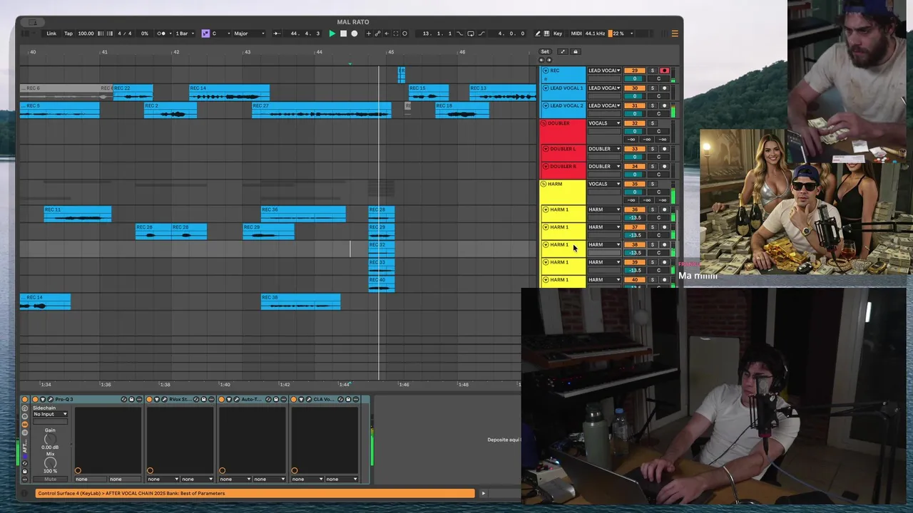Start playback with the green Play button
The image size is (913, 513).
coord(332,33)
